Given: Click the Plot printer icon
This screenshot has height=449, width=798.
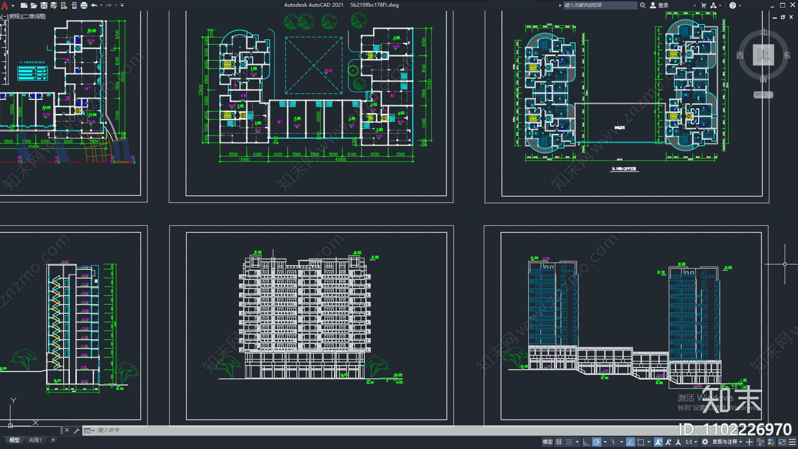Looking at the screenshot, I should click(x=84, y=5).
